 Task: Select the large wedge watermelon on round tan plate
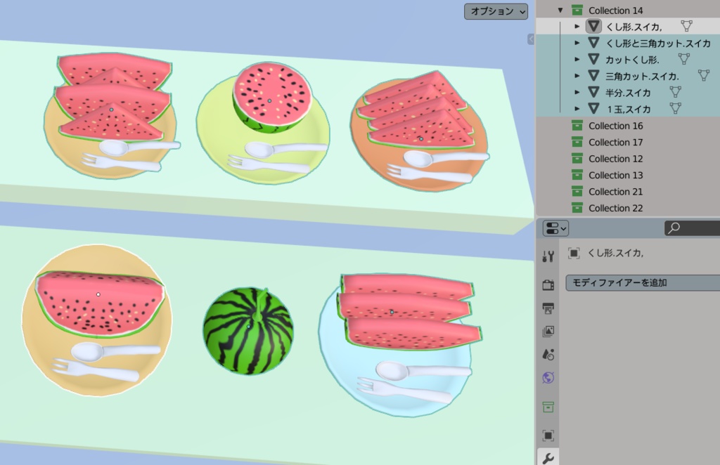coord(99,303)
